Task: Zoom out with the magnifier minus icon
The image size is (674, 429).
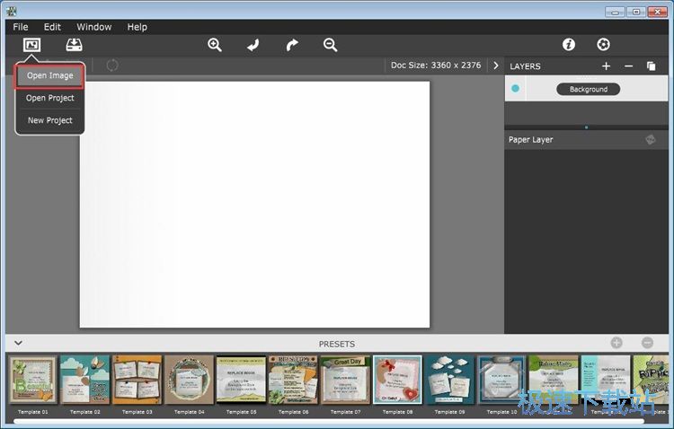Action: click(x=330, y=45)
